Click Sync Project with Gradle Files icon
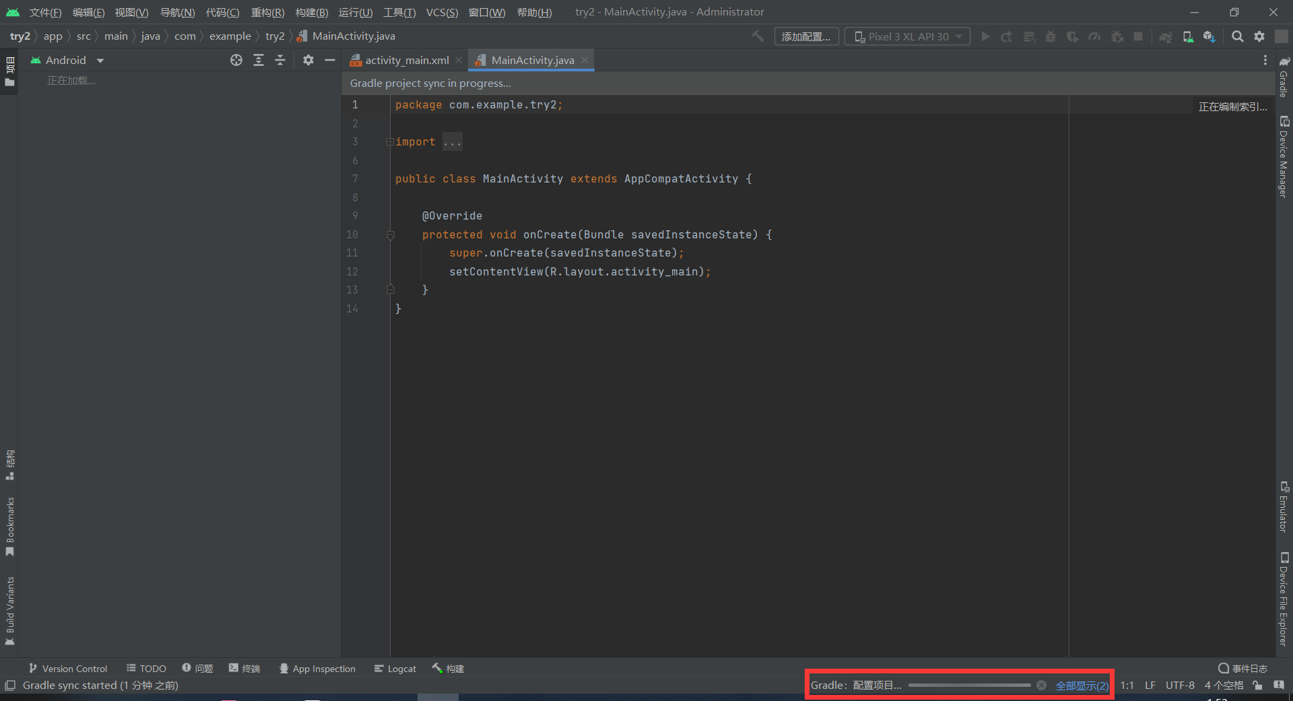 point(1166,36)
